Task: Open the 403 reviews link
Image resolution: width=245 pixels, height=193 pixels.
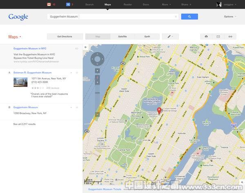Action: 53,88
